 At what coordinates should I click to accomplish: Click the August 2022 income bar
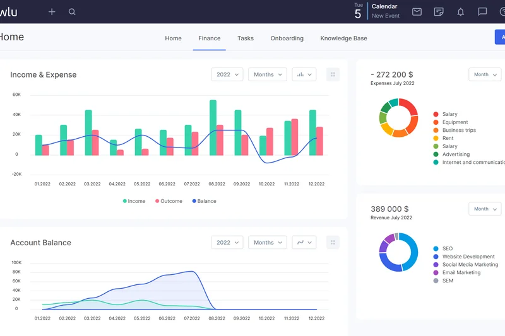[x=213, y=127]
